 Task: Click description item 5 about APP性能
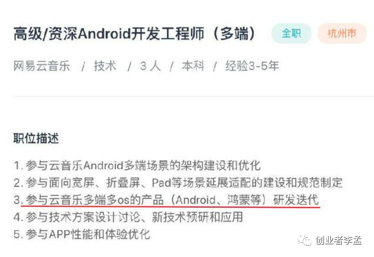click(x=82, y=234)
